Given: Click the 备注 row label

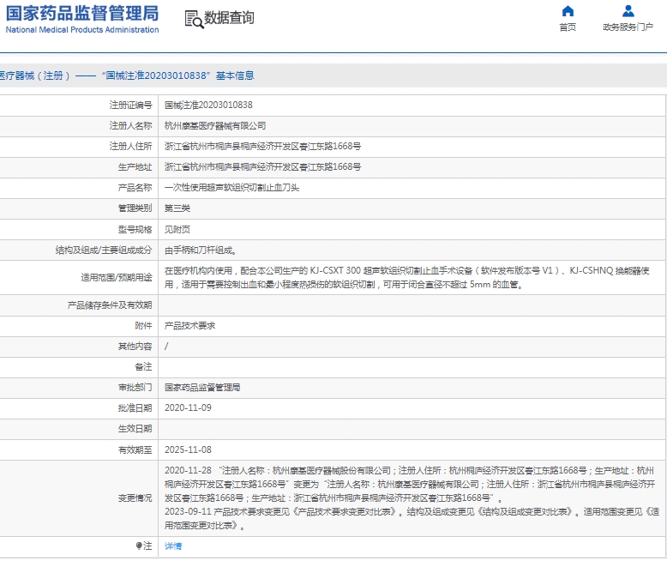Looking at the screenshot, I should [x=143, y=366].
